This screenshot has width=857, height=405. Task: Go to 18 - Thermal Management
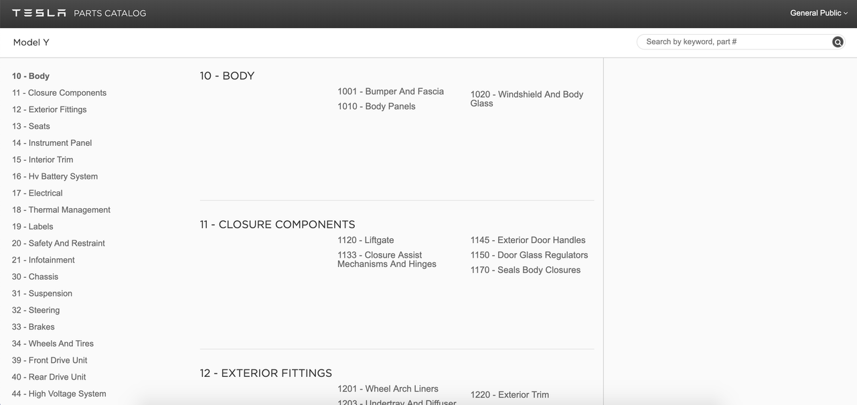click(62, 210)
